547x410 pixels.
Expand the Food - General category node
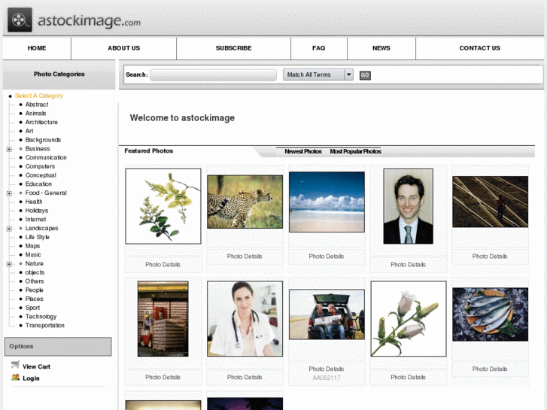click(9, 193)
